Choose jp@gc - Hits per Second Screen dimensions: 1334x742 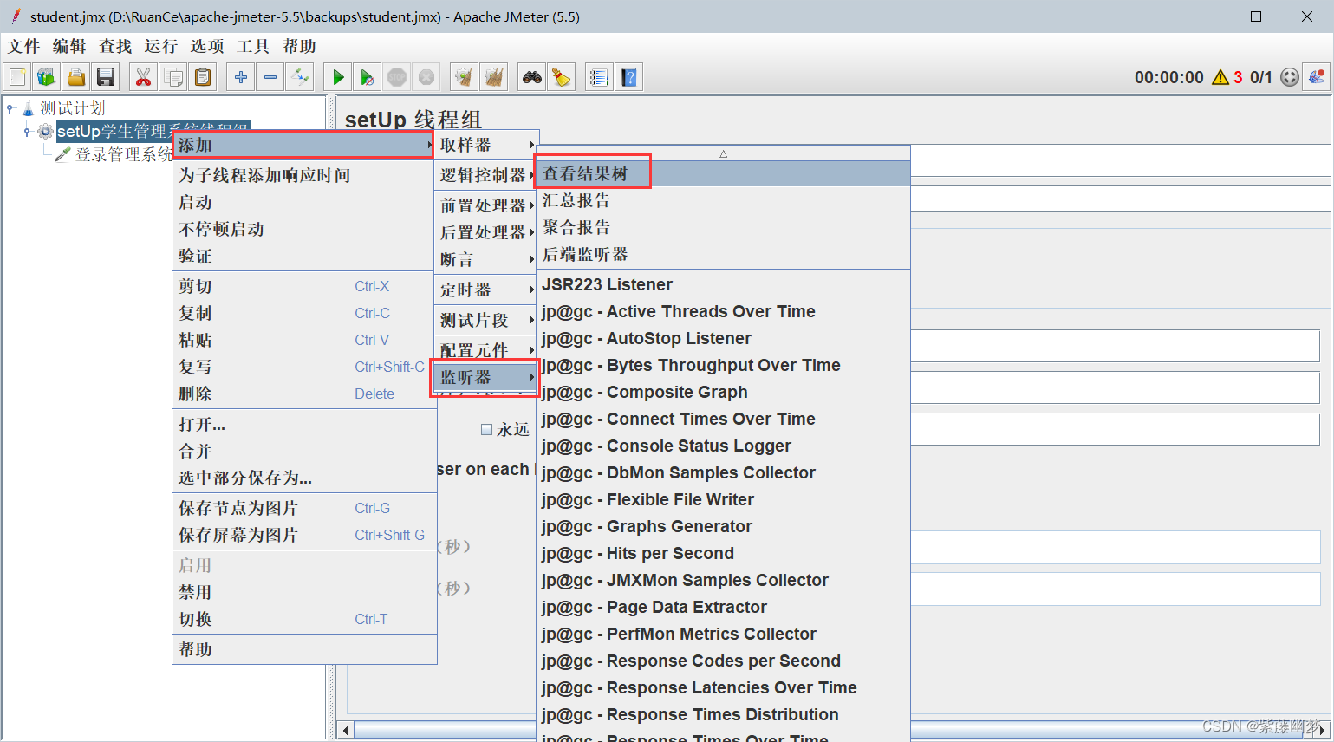pos(723,553)
